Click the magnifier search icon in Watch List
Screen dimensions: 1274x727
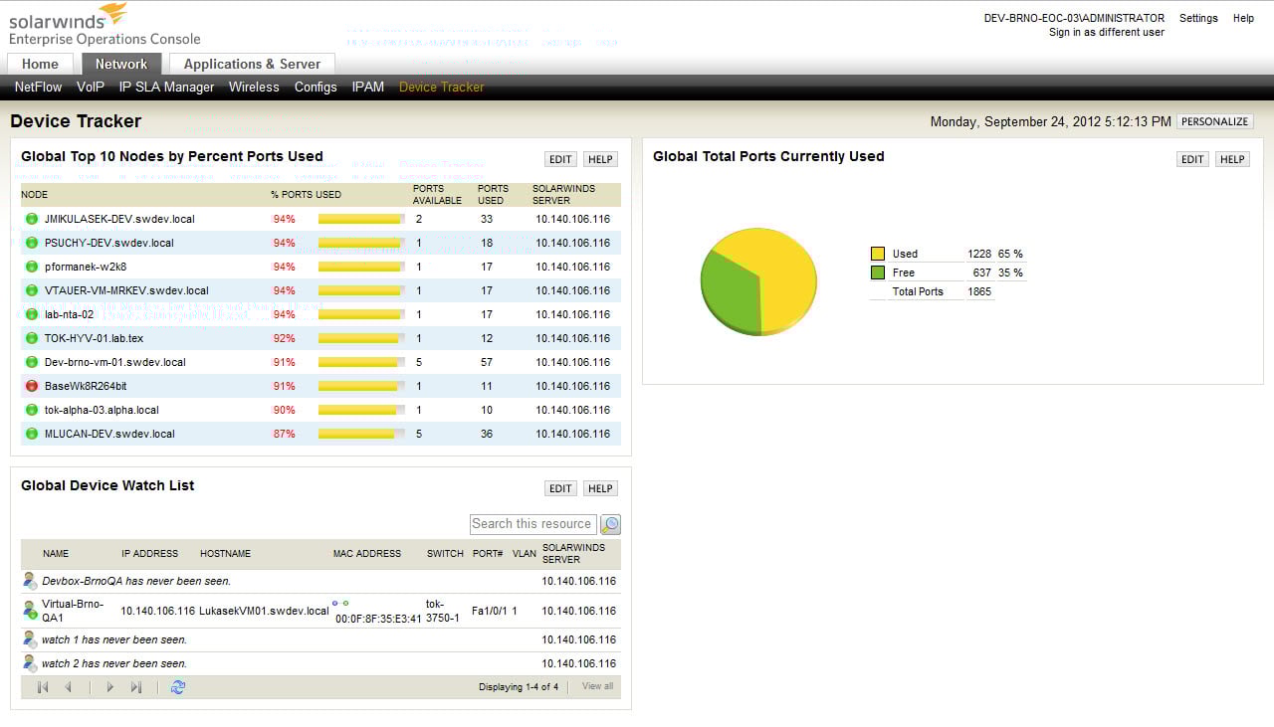610,524
